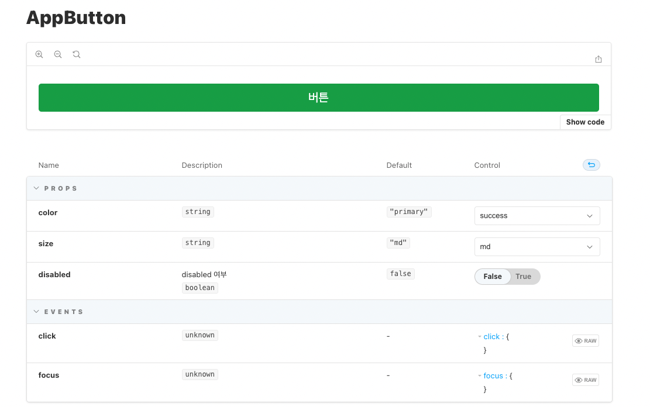Click the click event name

pos(47,336)
